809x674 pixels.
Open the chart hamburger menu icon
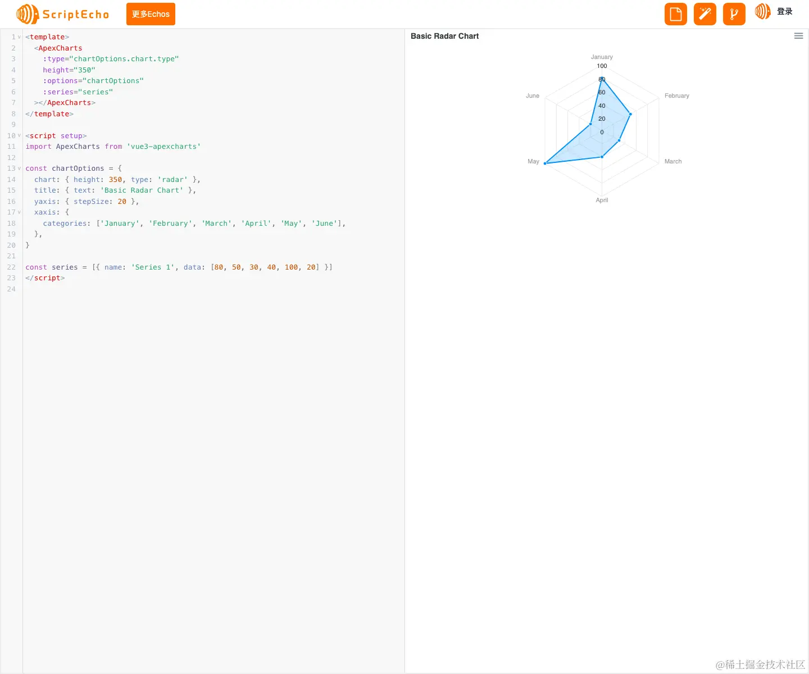tap(798, 36)
